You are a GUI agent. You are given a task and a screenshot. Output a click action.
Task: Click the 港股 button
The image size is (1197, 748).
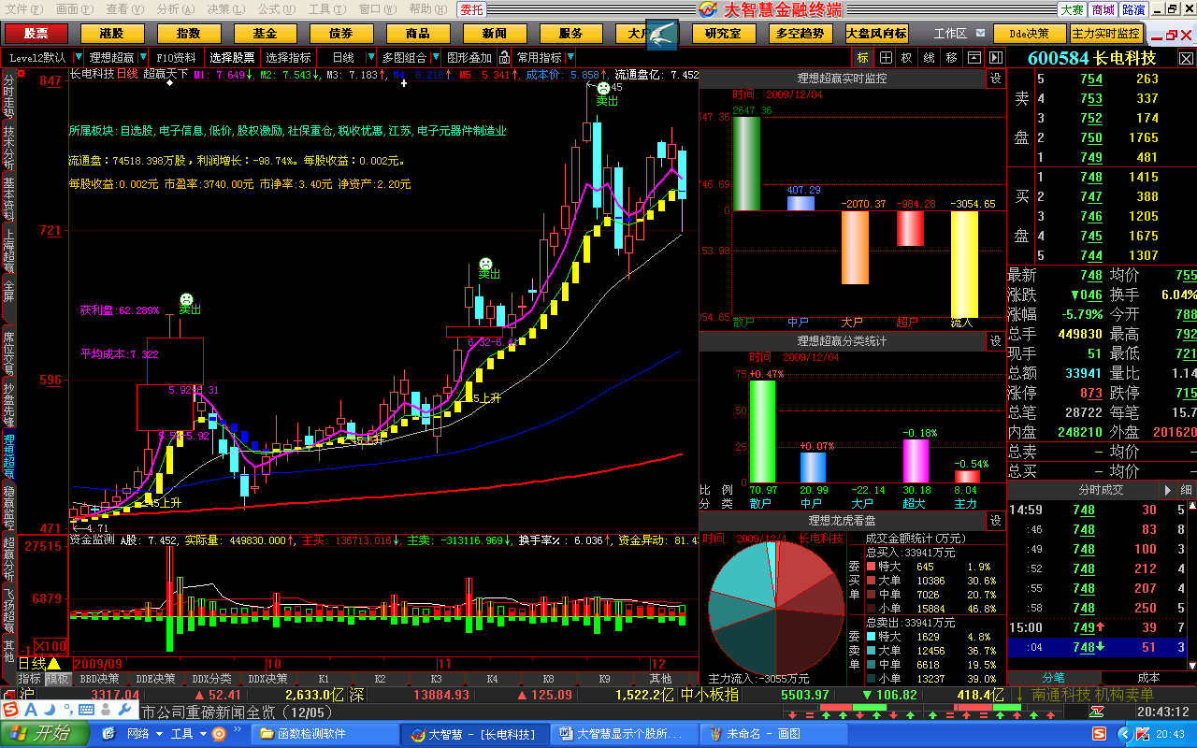(x=112, y=34)
